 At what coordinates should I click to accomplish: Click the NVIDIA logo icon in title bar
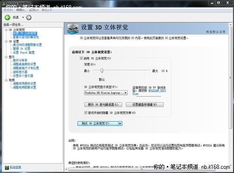point(3,3)
